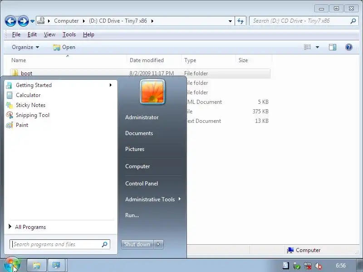Click the user account flower picture

tap(152, 92)
